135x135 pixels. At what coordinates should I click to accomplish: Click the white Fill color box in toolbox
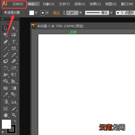(6, 124)
